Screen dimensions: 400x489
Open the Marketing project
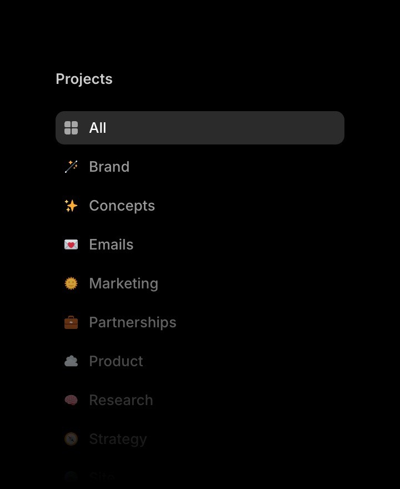point(123,283)
